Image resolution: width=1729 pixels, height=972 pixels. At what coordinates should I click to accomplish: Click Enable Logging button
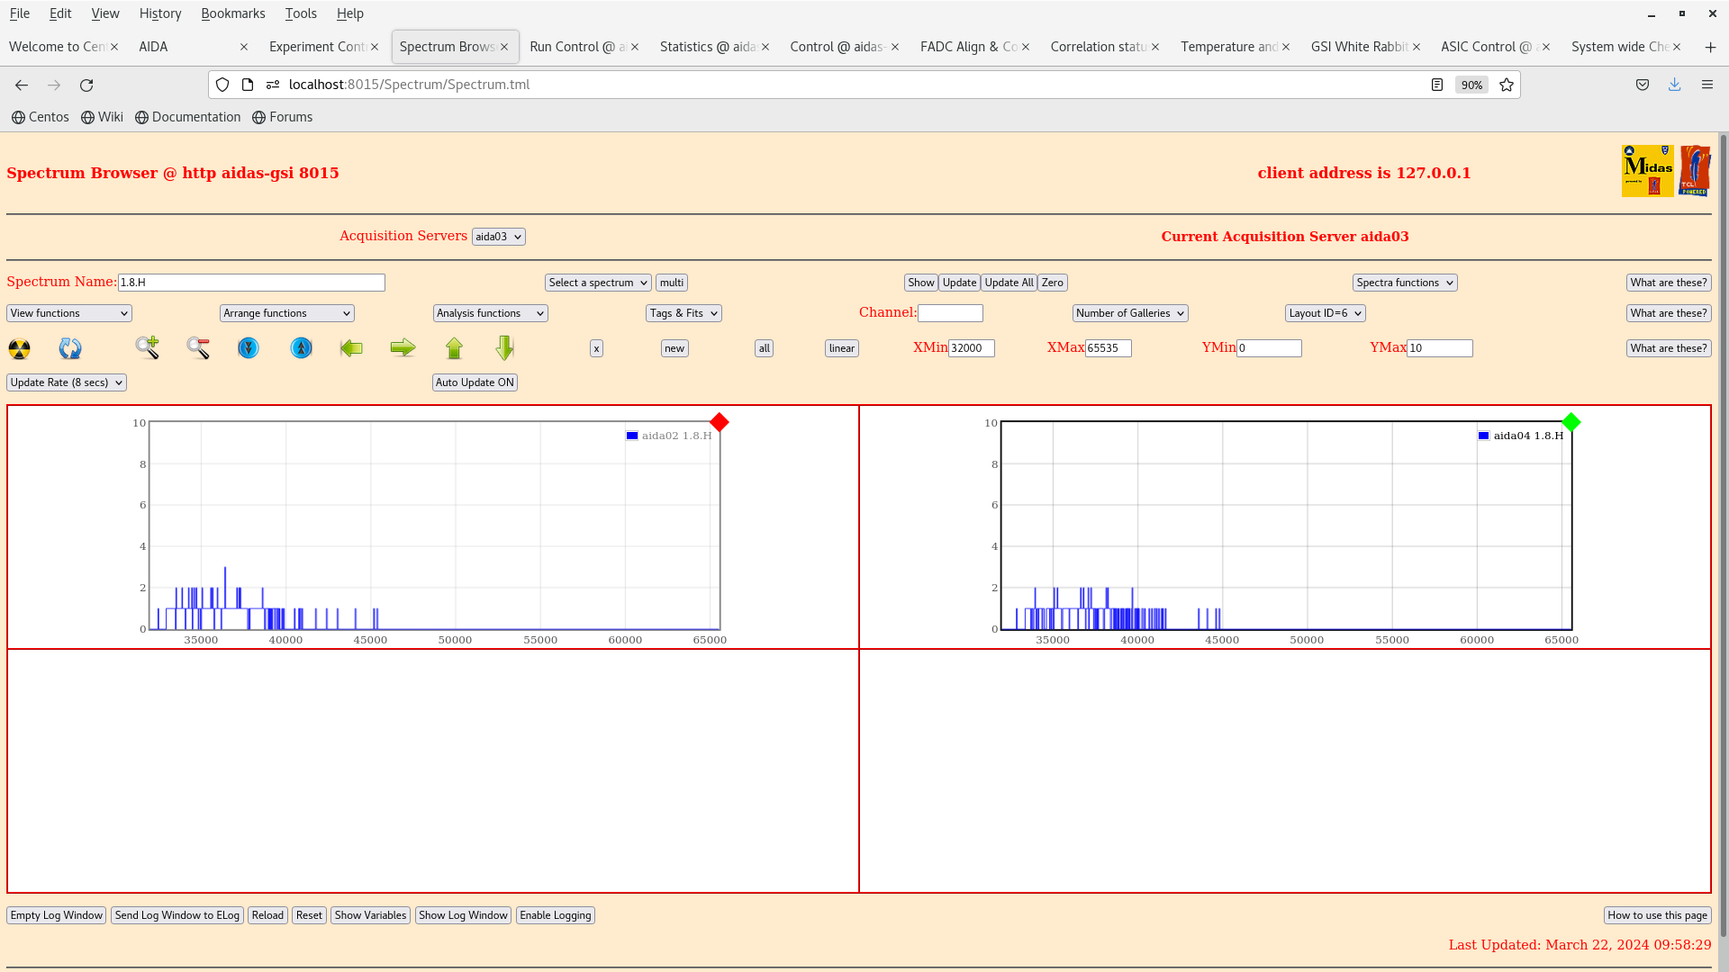click(556, 915)
